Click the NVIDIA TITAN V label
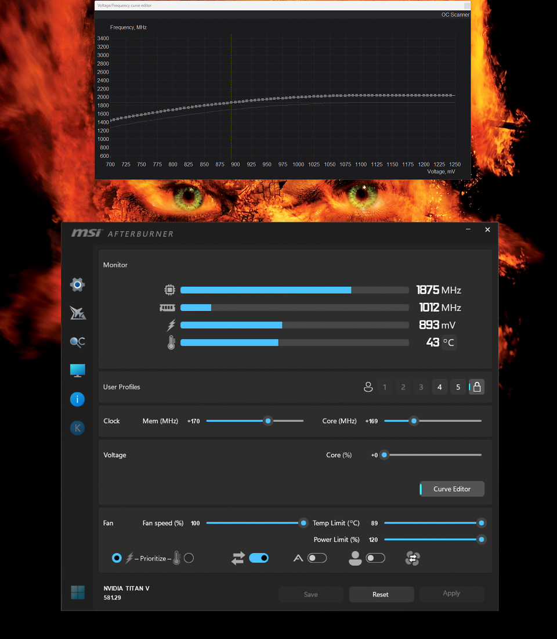This screenshot has height=639, width=557. click(126, 588)
